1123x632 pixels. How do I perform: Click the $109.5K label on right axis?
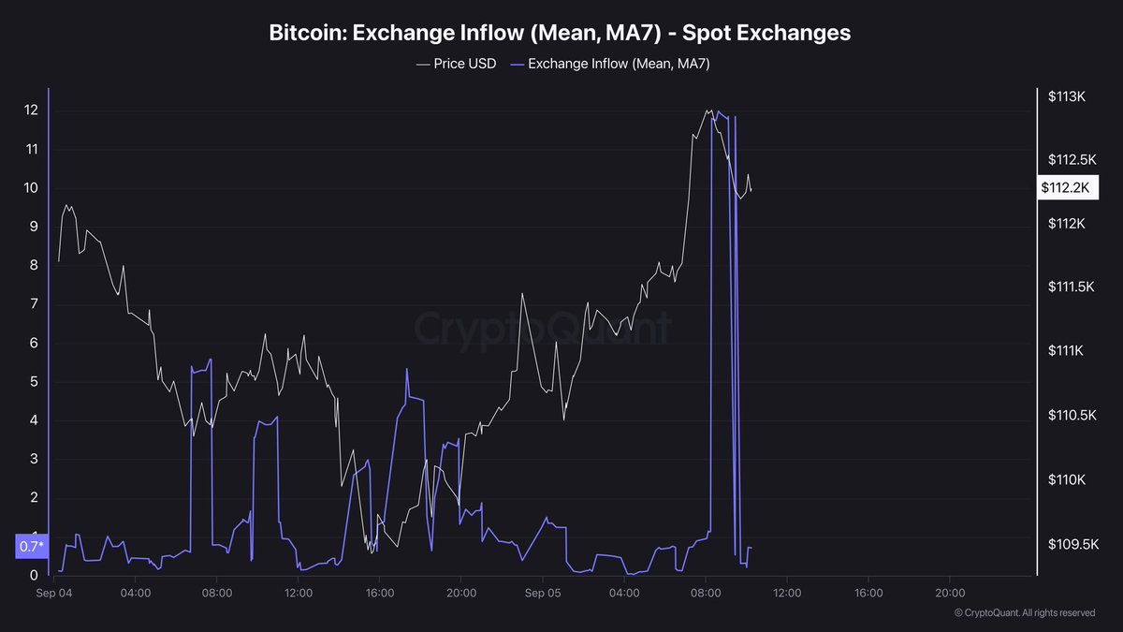pos(1072,543)
